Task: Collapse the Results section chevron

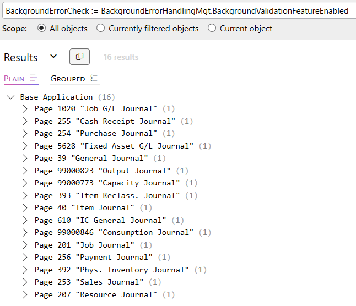Action: pyautogui.click(x=53, y=57)
